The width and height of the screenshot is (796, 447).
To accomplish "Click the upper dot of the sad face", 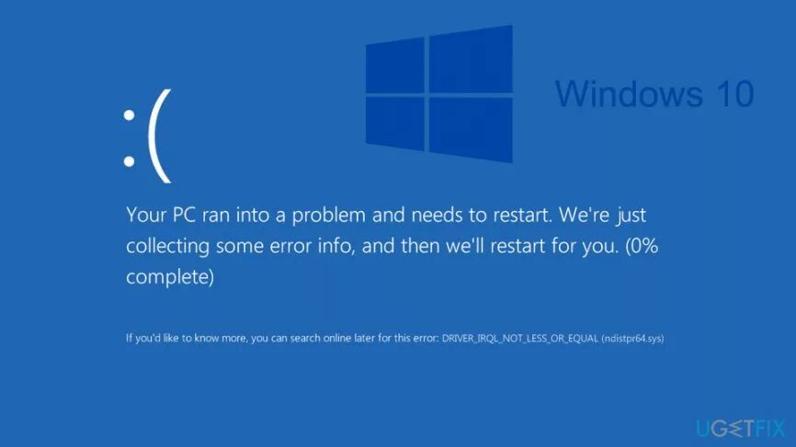I will 129,116.
